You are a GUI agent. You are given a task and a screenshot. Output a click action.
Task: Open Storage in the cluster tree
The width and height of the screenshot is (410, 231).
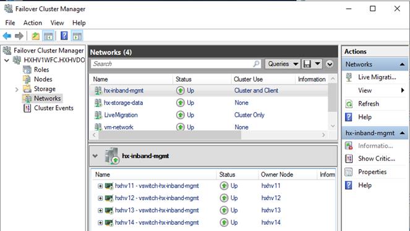tap(45, 89)
